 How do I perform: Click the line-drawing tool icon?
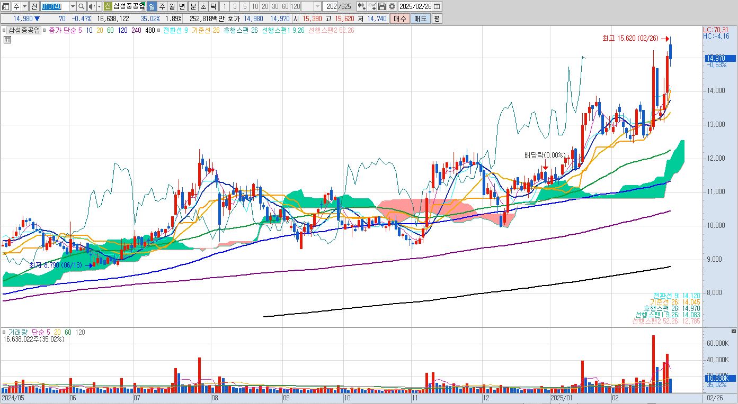tap(372, 6)
